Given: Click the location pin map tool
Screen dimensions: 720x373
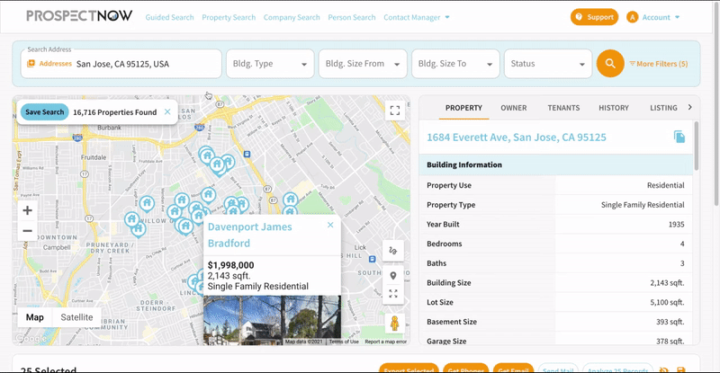Looking at the screenshot, I should (393, 275).
